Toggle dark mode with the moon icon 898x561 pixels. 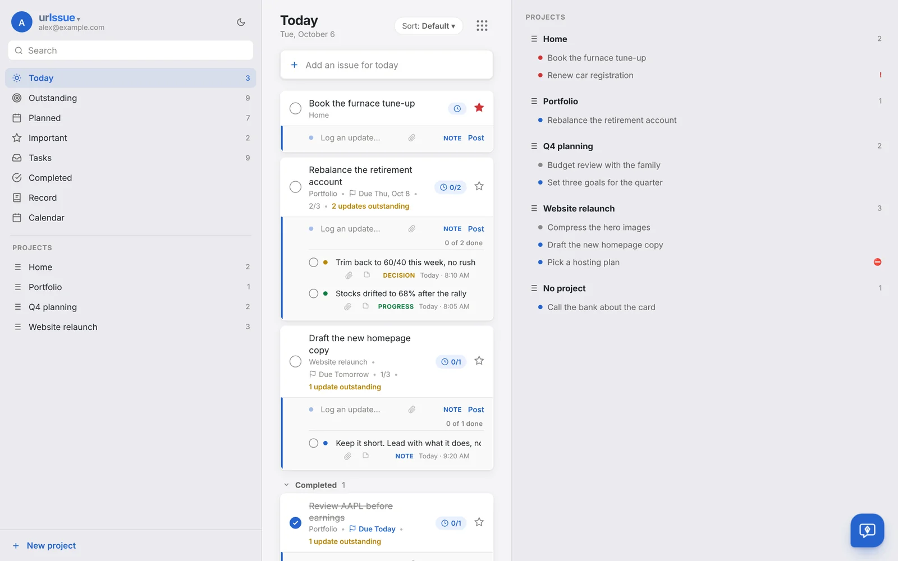(x=241, y=22)
